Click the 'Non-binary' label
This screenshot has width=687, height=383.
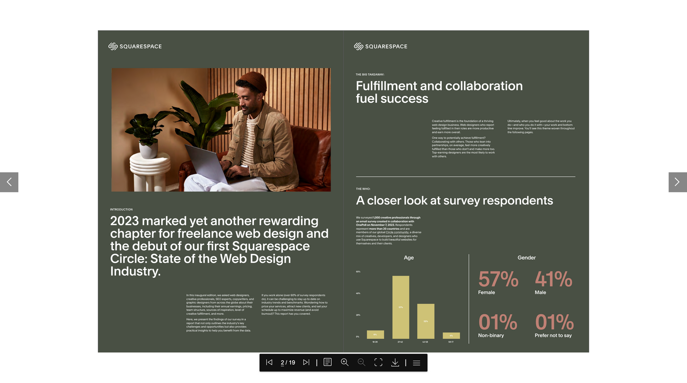tap(491, 335)
